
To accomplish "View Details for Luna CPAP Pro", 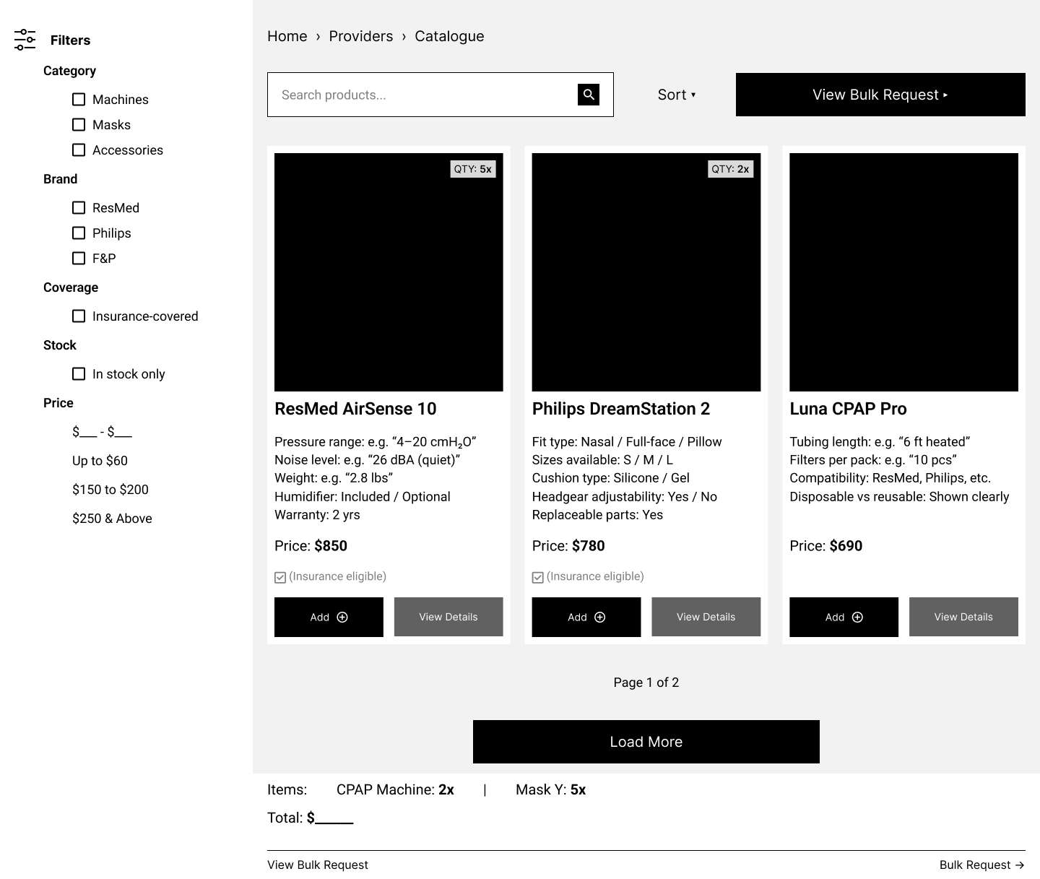I will pyautogui.click(x=963, y=617).
